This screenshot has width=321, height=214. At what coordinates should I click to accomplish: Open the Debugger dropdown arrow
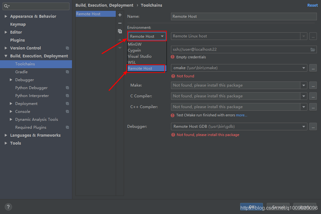tap(304, 126)
